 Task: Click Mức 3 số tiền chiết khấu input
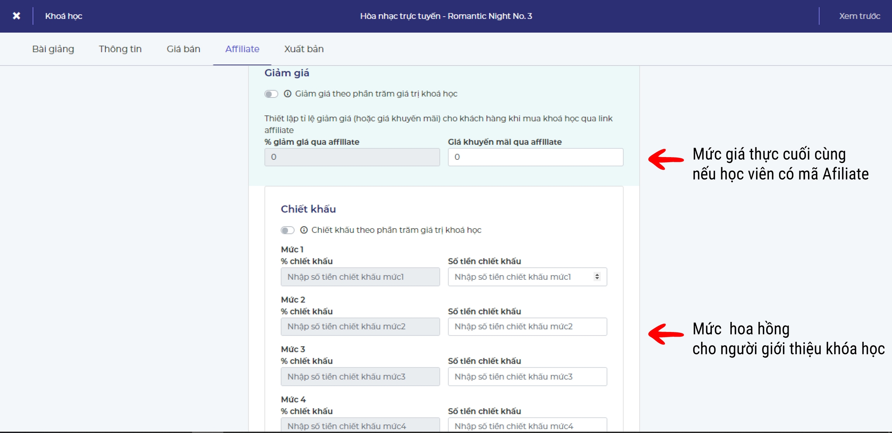[x=527, y=377]
